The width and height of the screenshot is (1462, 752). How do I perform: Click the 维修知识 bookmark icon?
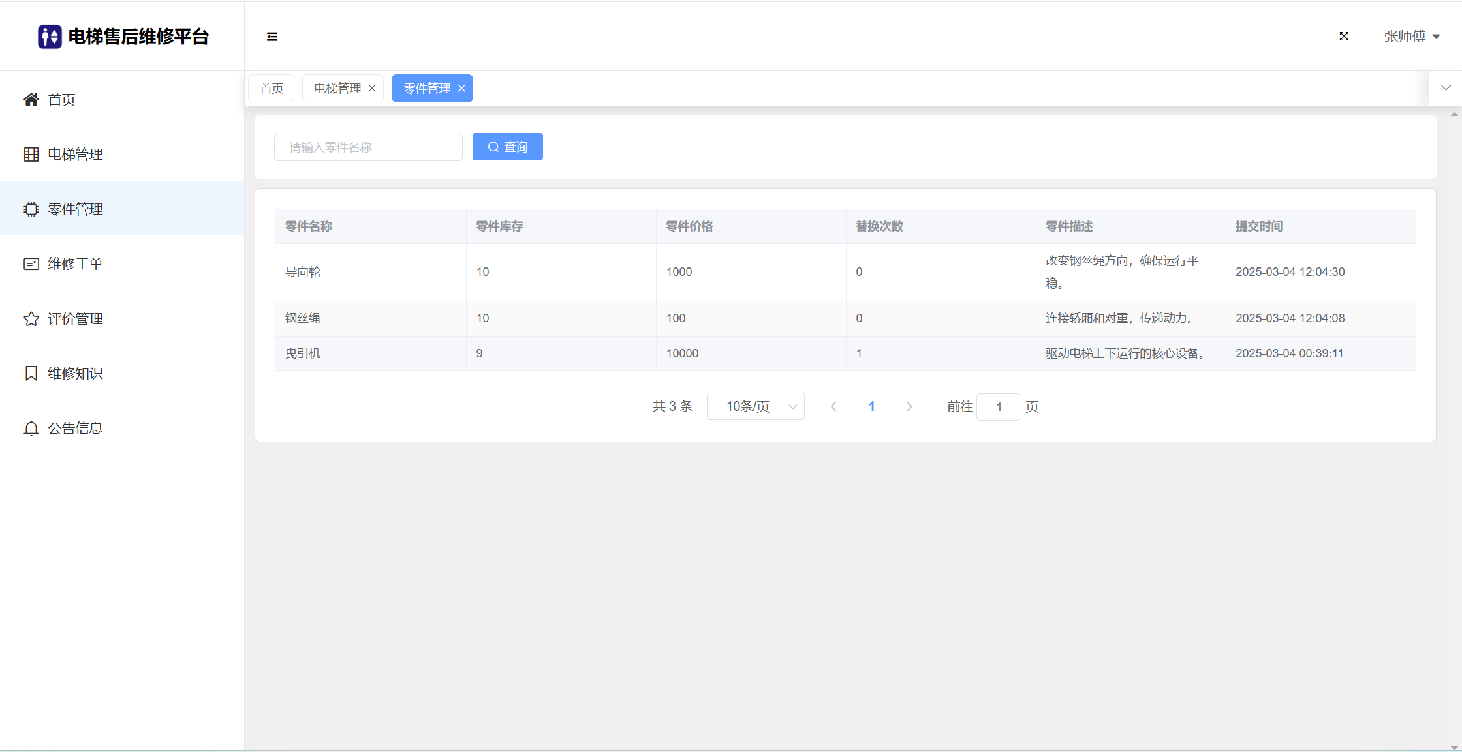[31, 373]
